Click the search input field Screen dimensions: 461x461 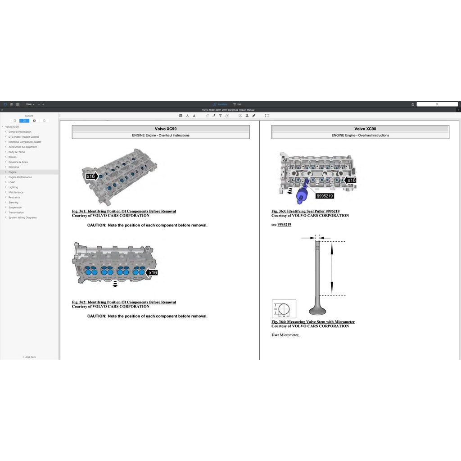[437, 104]
